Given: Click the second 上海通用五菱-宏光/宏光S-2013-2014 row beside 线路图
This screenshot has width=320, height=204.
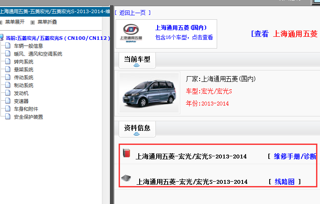Looking at the screenshot, I should (192, 182).
